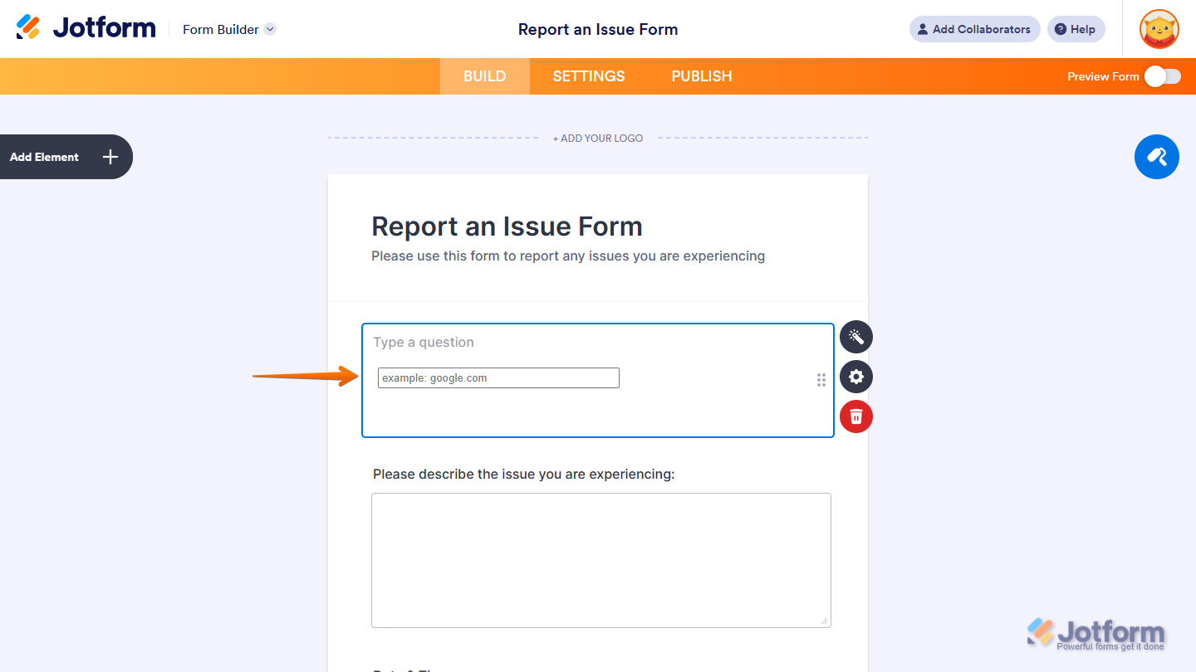
Task: Switch to the PUBLISH tab
Action: coord(702,76)
